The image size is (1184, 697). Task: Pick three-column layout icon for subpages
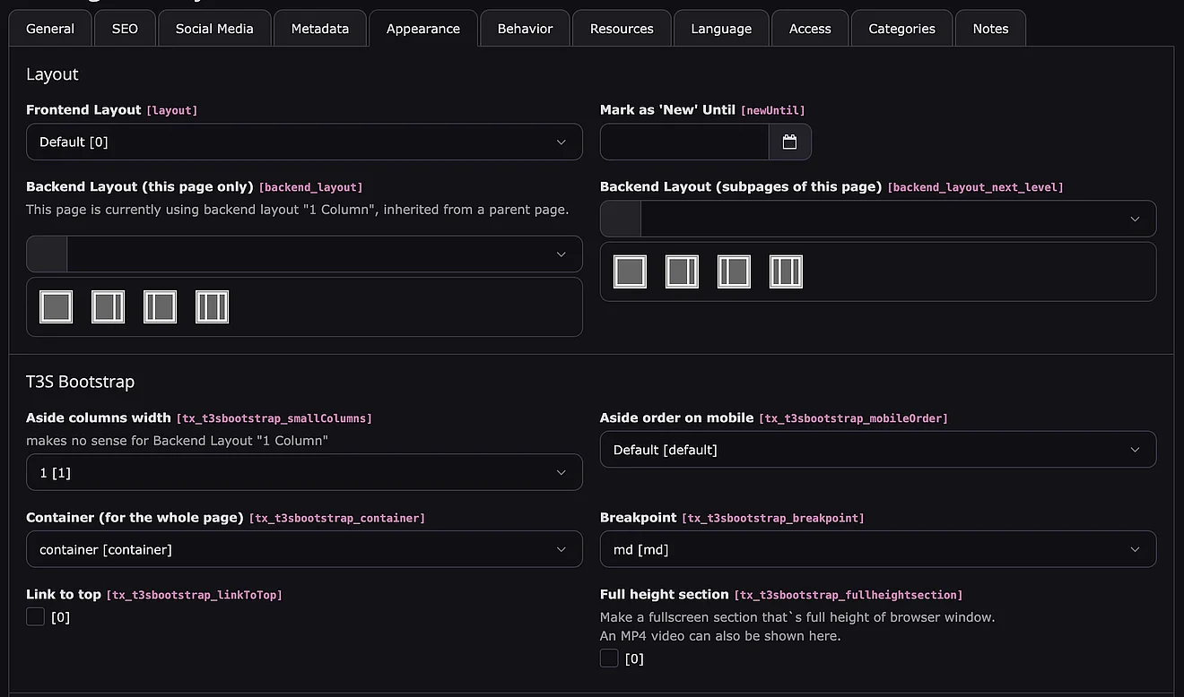[x=786, y=271]
